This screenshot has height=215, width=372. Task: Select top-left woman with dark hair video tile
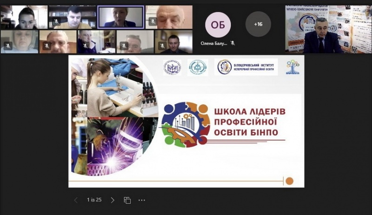point(24,17)
